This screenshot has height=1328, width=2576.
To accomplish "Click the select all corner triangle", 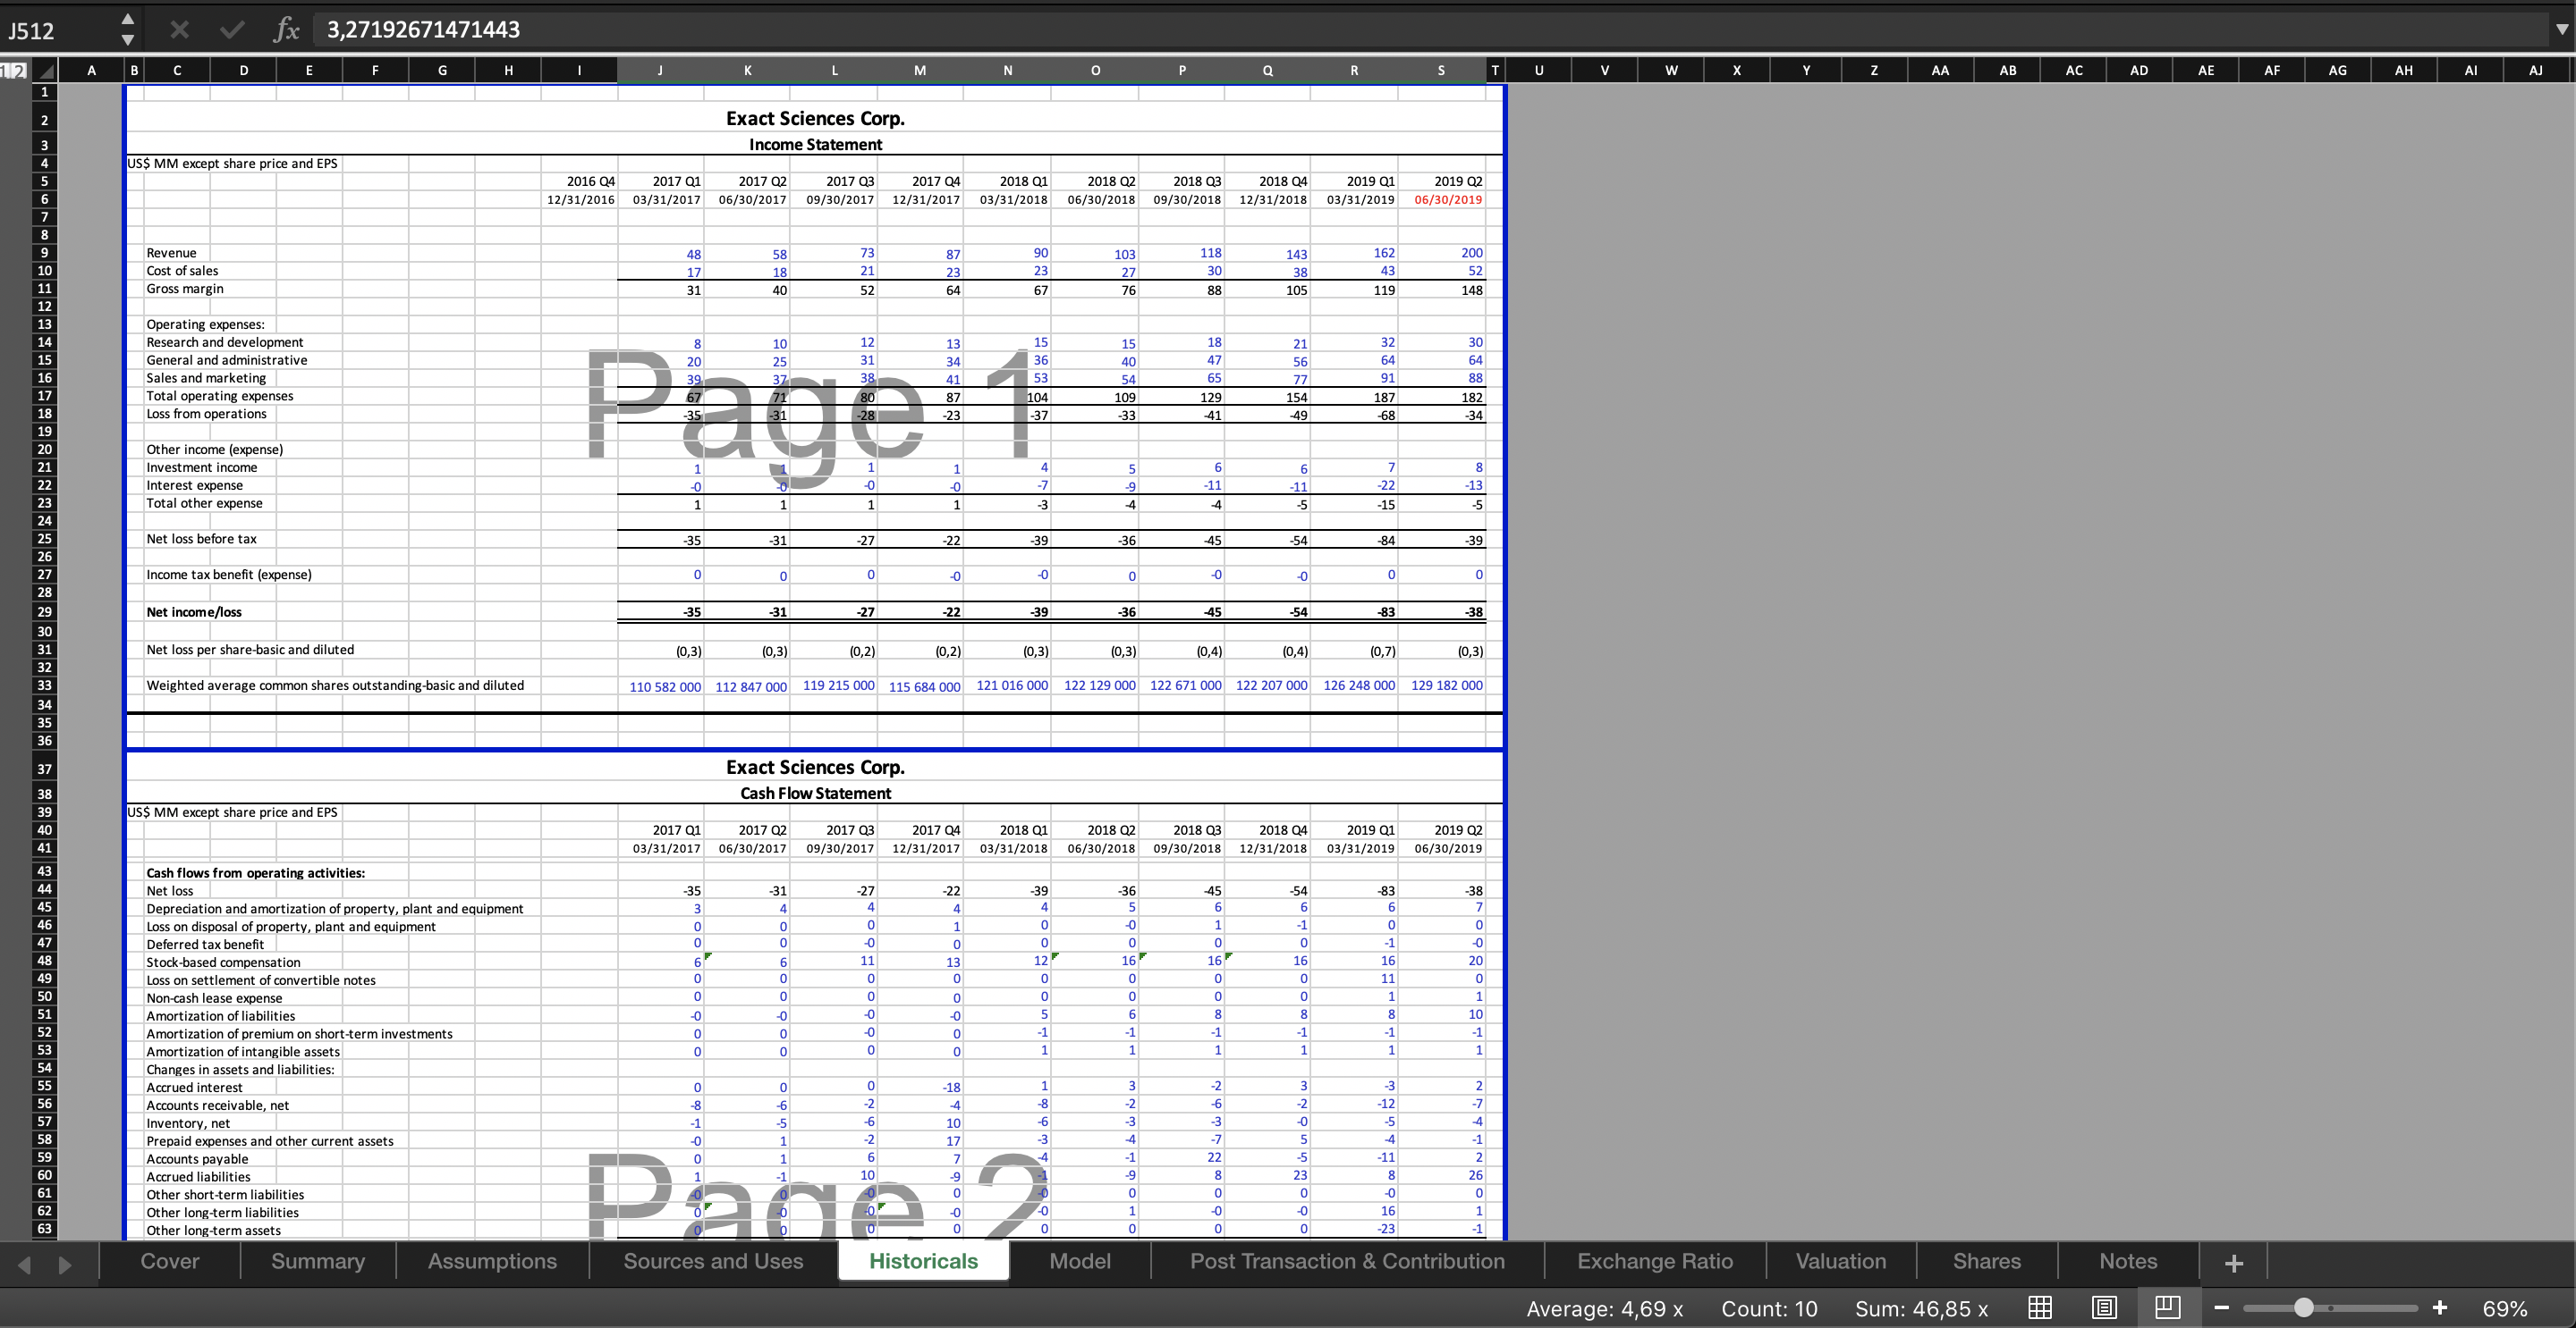I will click(x=46, y=71).
